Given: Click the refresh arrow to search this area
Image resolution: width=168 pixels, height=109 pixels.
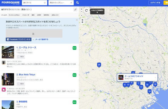Looking at the screenshot, I should click(86, 10).
